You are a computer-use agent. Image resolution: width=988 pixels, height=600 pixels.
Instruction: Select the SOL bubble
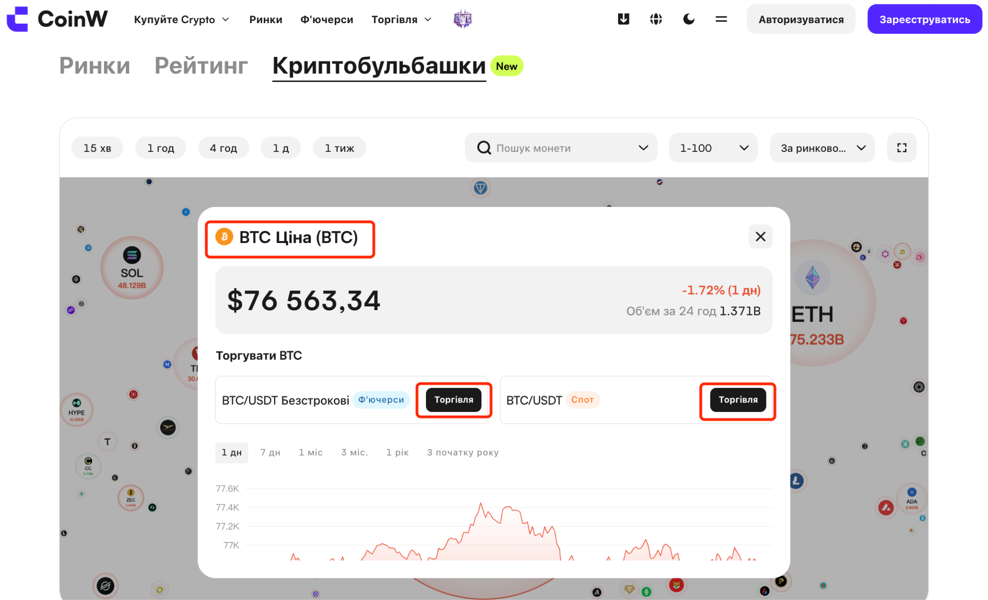tap(132, 268)
